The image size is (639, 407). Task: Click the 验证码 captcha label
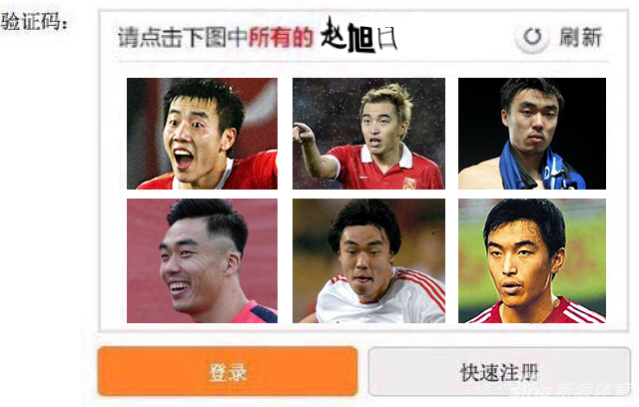(x=34, y=21)
